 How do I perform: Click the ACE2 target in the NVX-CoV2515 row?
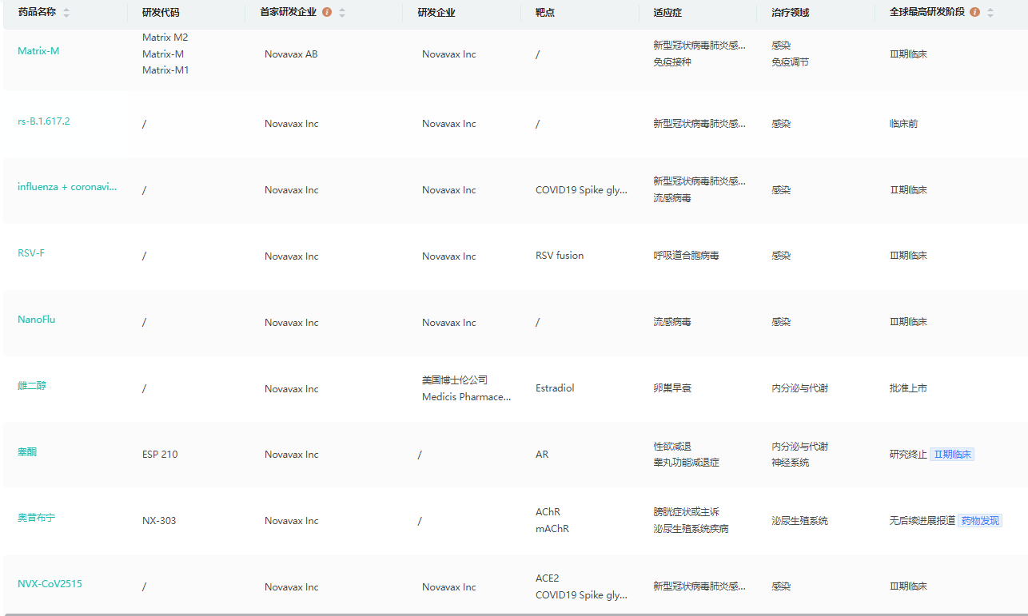548,578
